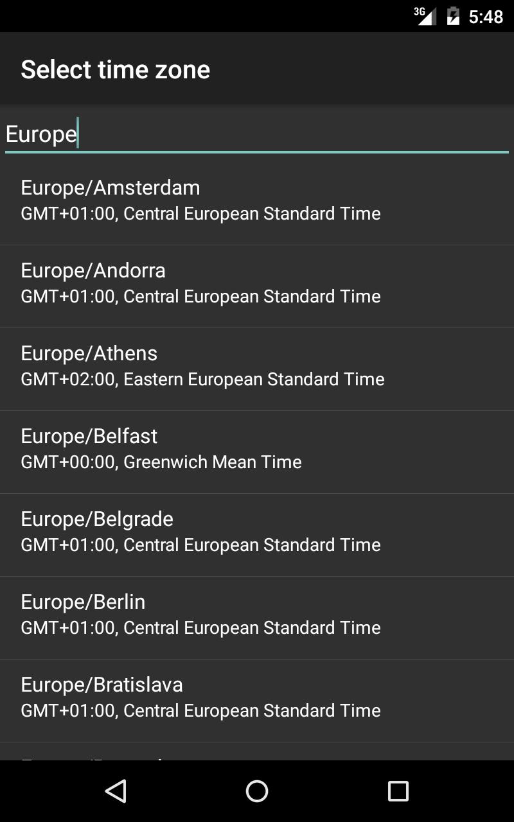Tap GMT+00:00 Greenwich Mean Time subtitle

pos(161,462)
